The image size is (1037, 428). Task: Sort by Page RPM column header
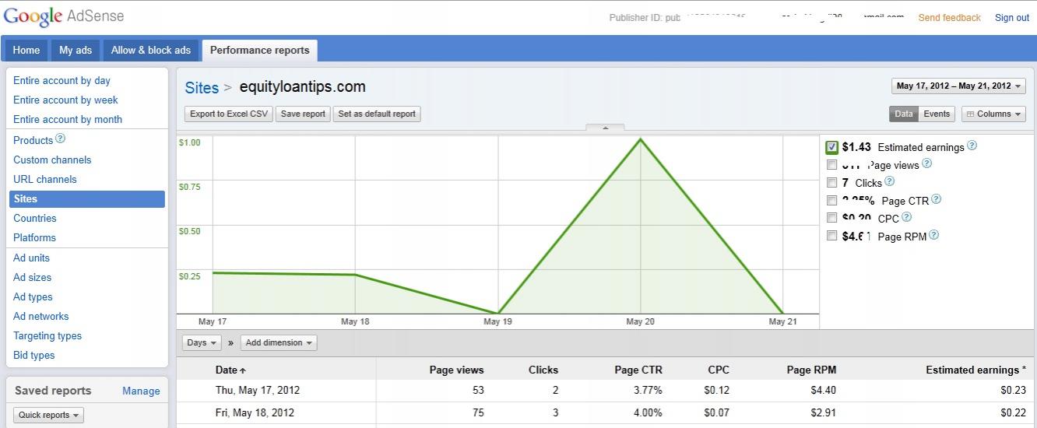click(810, 370)
